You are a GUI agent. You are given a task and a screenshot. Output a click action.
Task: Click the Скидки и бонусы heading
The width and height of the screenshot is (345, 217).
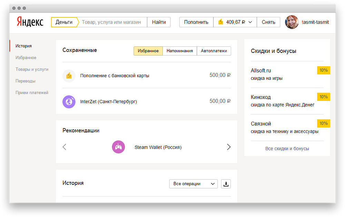(x=274, y=51)
